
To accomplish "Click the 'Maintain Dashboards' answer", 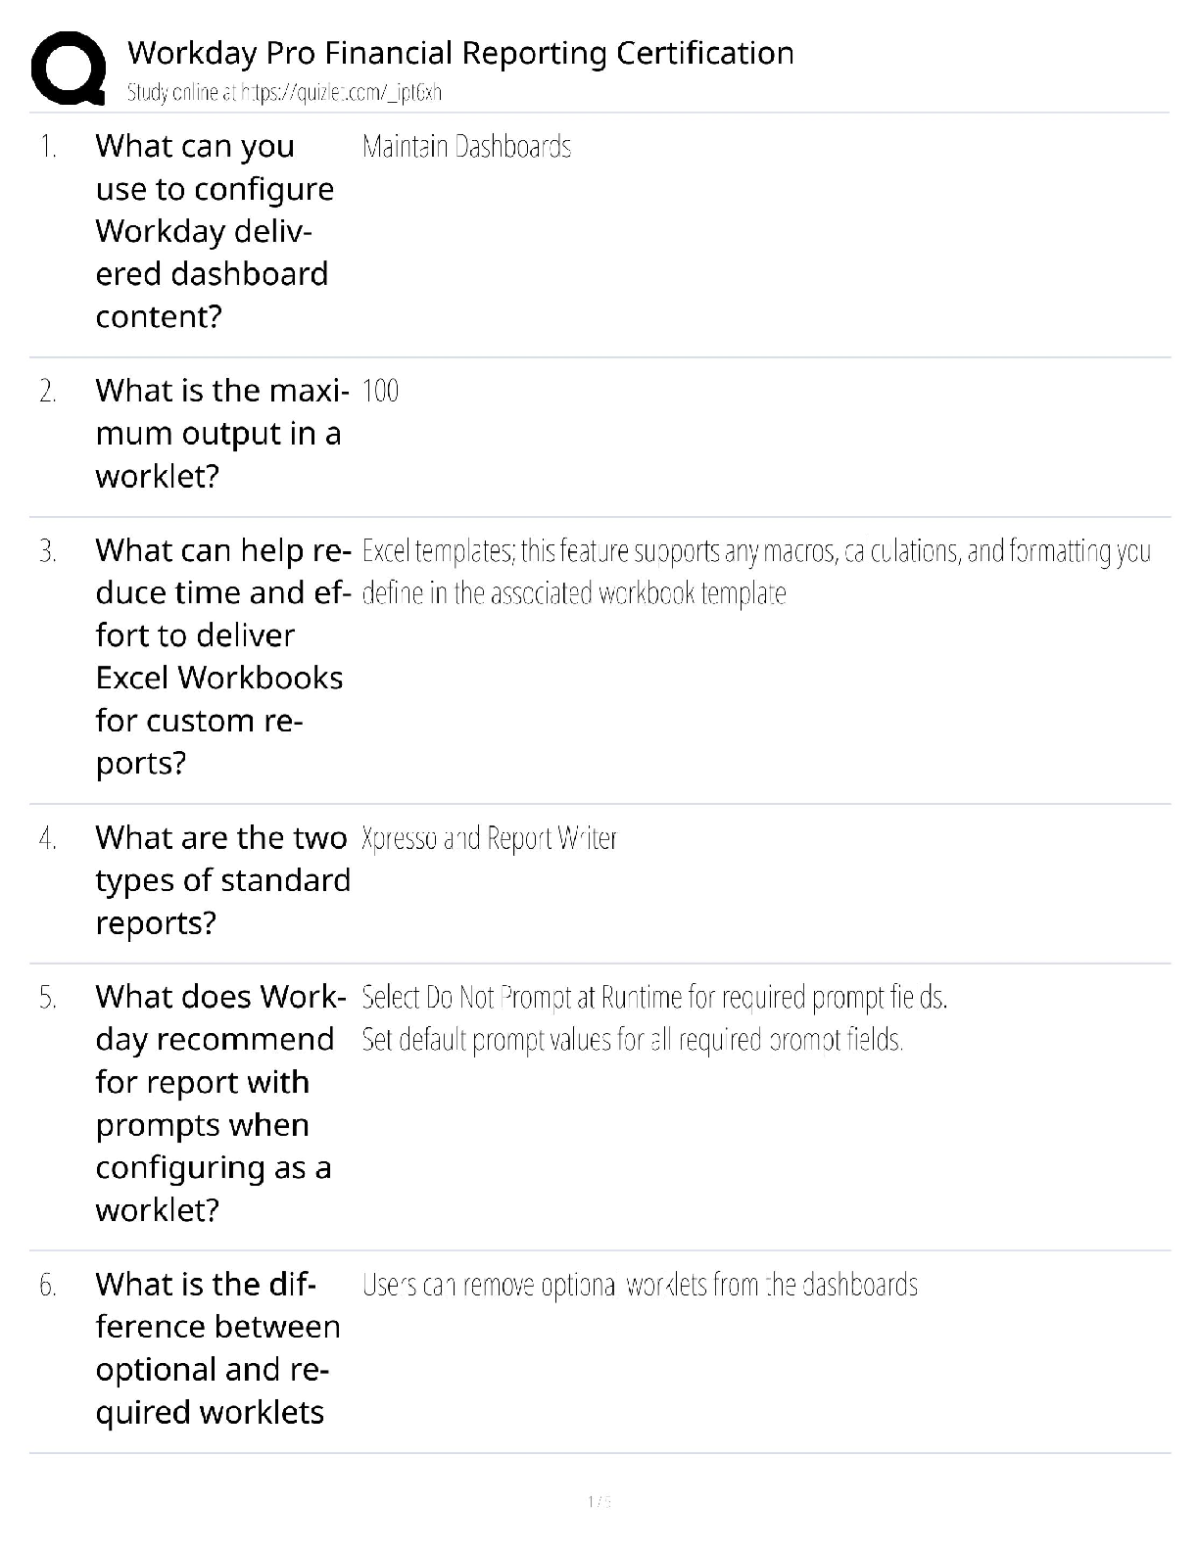I will coord(466,147).
